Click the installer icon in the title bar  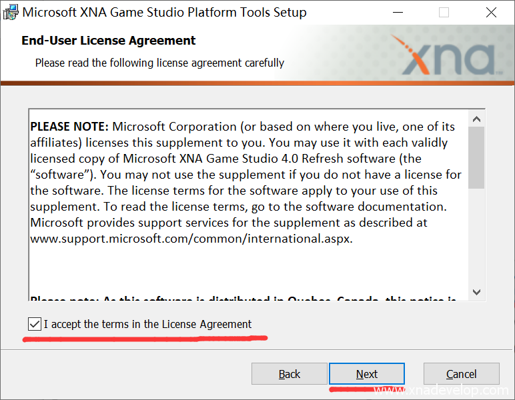(x=11, y=12)
